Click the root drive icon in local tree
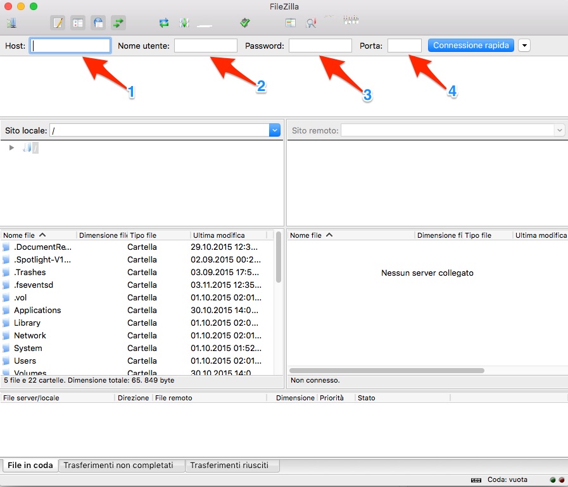Viewport: 568px width, 487px height. pos(27,147)
